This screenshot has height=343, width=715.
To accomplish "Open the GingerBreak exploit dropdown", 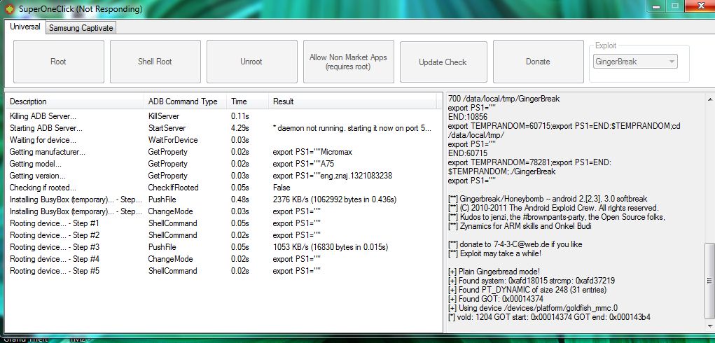I will (635, 62).
